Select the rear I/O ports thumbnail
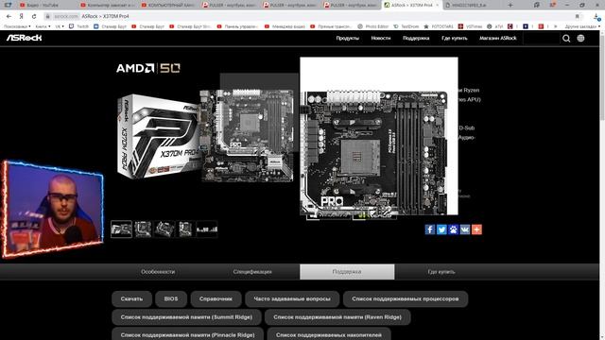The height and width of the screenshot is (340, 605). [207, 229]
